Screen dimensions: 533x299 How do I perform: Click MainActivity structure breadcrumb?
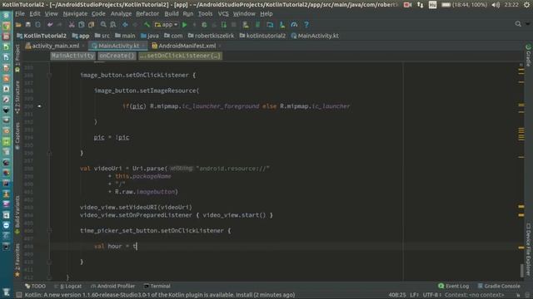(x=72, y=56)
